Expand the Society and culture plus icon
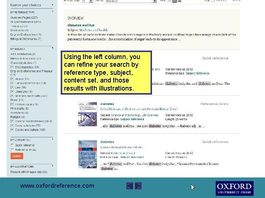 pos(12,130)
